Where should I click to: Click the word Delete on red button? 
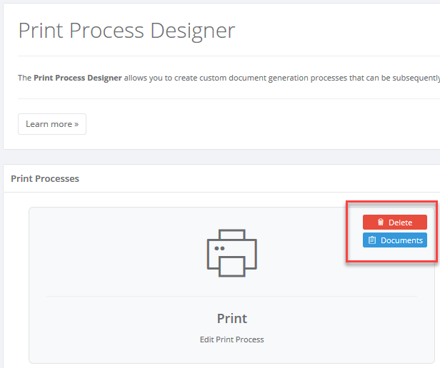tap(400, 223)
